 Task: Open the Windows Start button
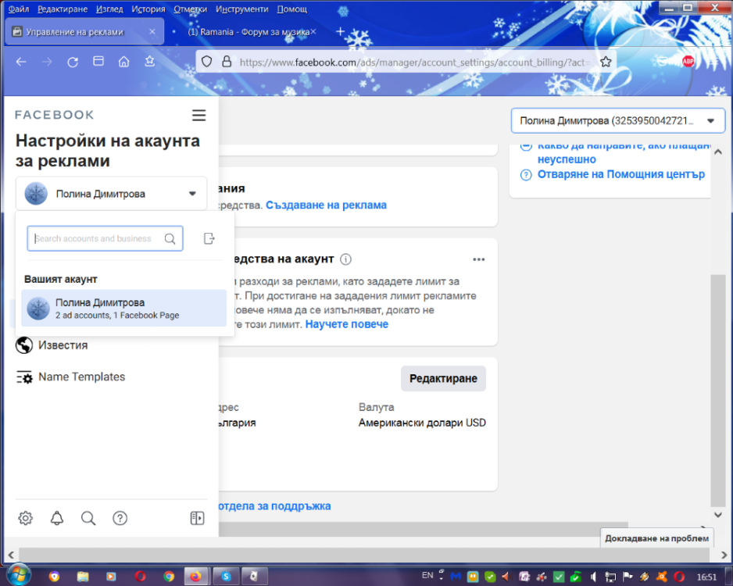[x=18, y=574]
